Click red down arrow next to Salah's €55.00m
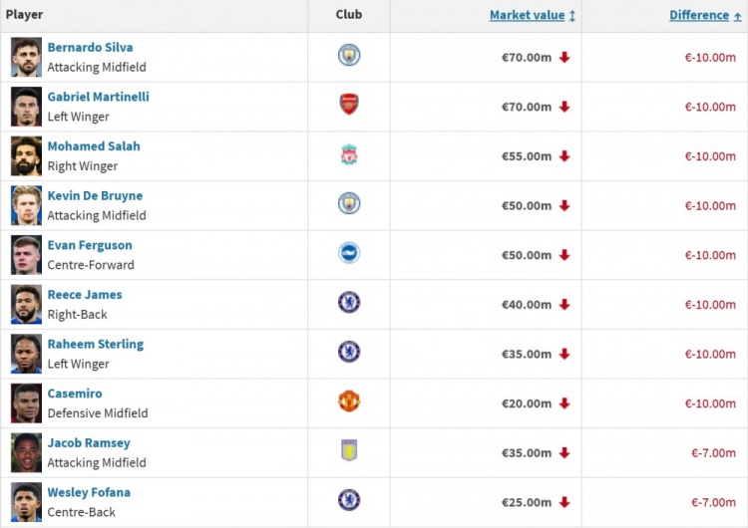Viewport: 748px width, 528px height. [x=564, y=156]
